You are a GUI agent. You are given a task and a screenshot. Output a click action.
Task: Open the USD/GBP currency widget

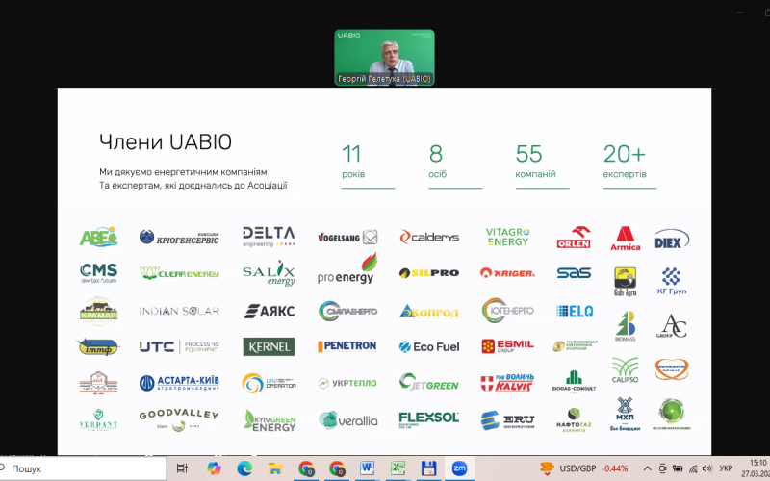583,468
